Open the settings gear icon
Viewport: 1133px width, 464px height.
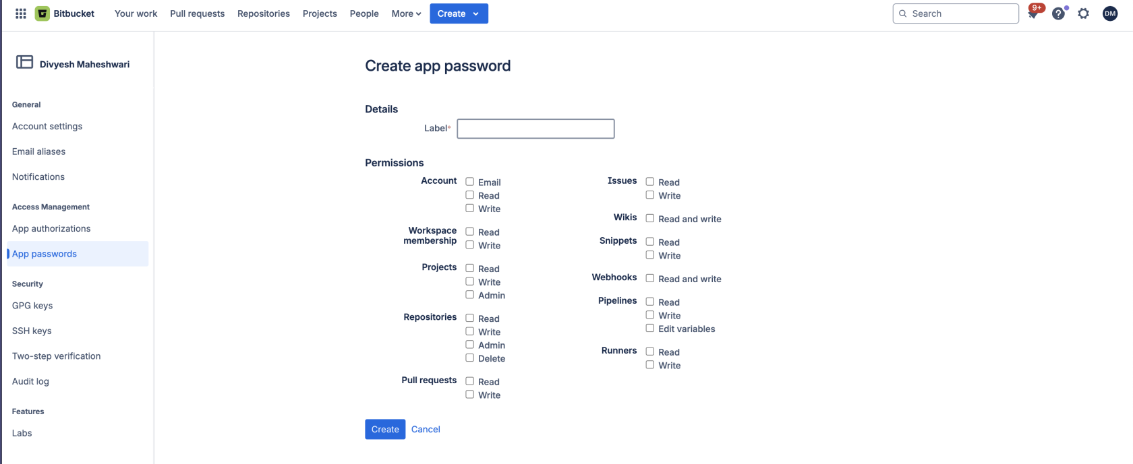1083,13
